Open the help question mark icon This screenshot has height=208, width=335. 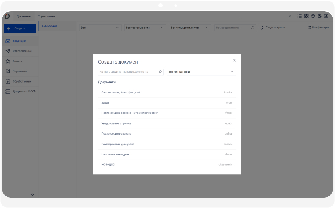[313, 16]
